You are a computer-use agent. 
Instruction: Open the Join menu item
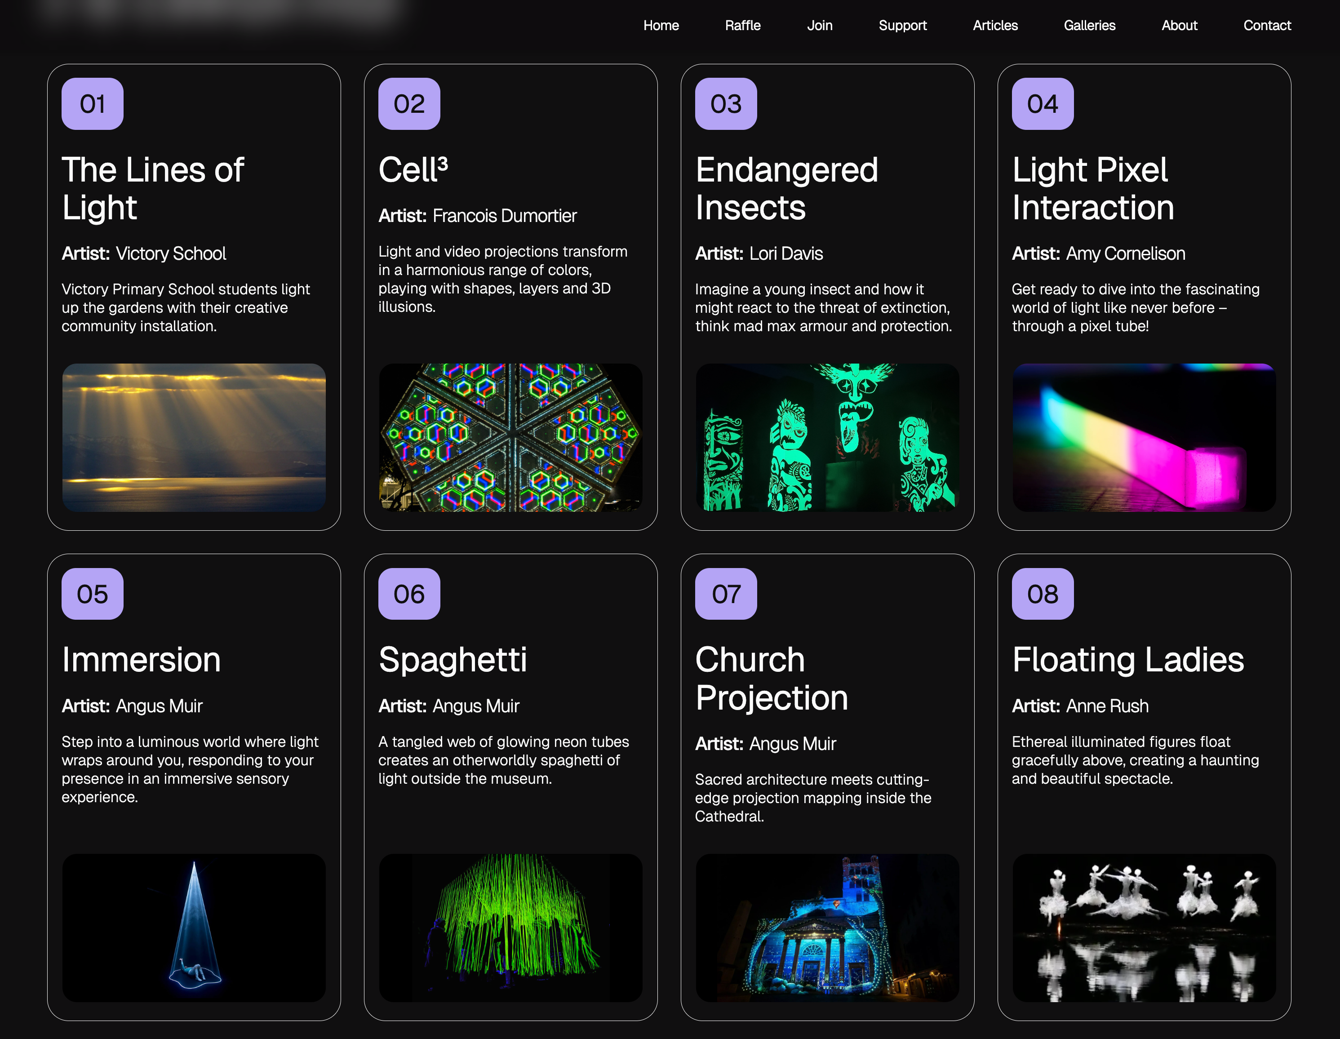pyautogui.click(x=819, y=25)
